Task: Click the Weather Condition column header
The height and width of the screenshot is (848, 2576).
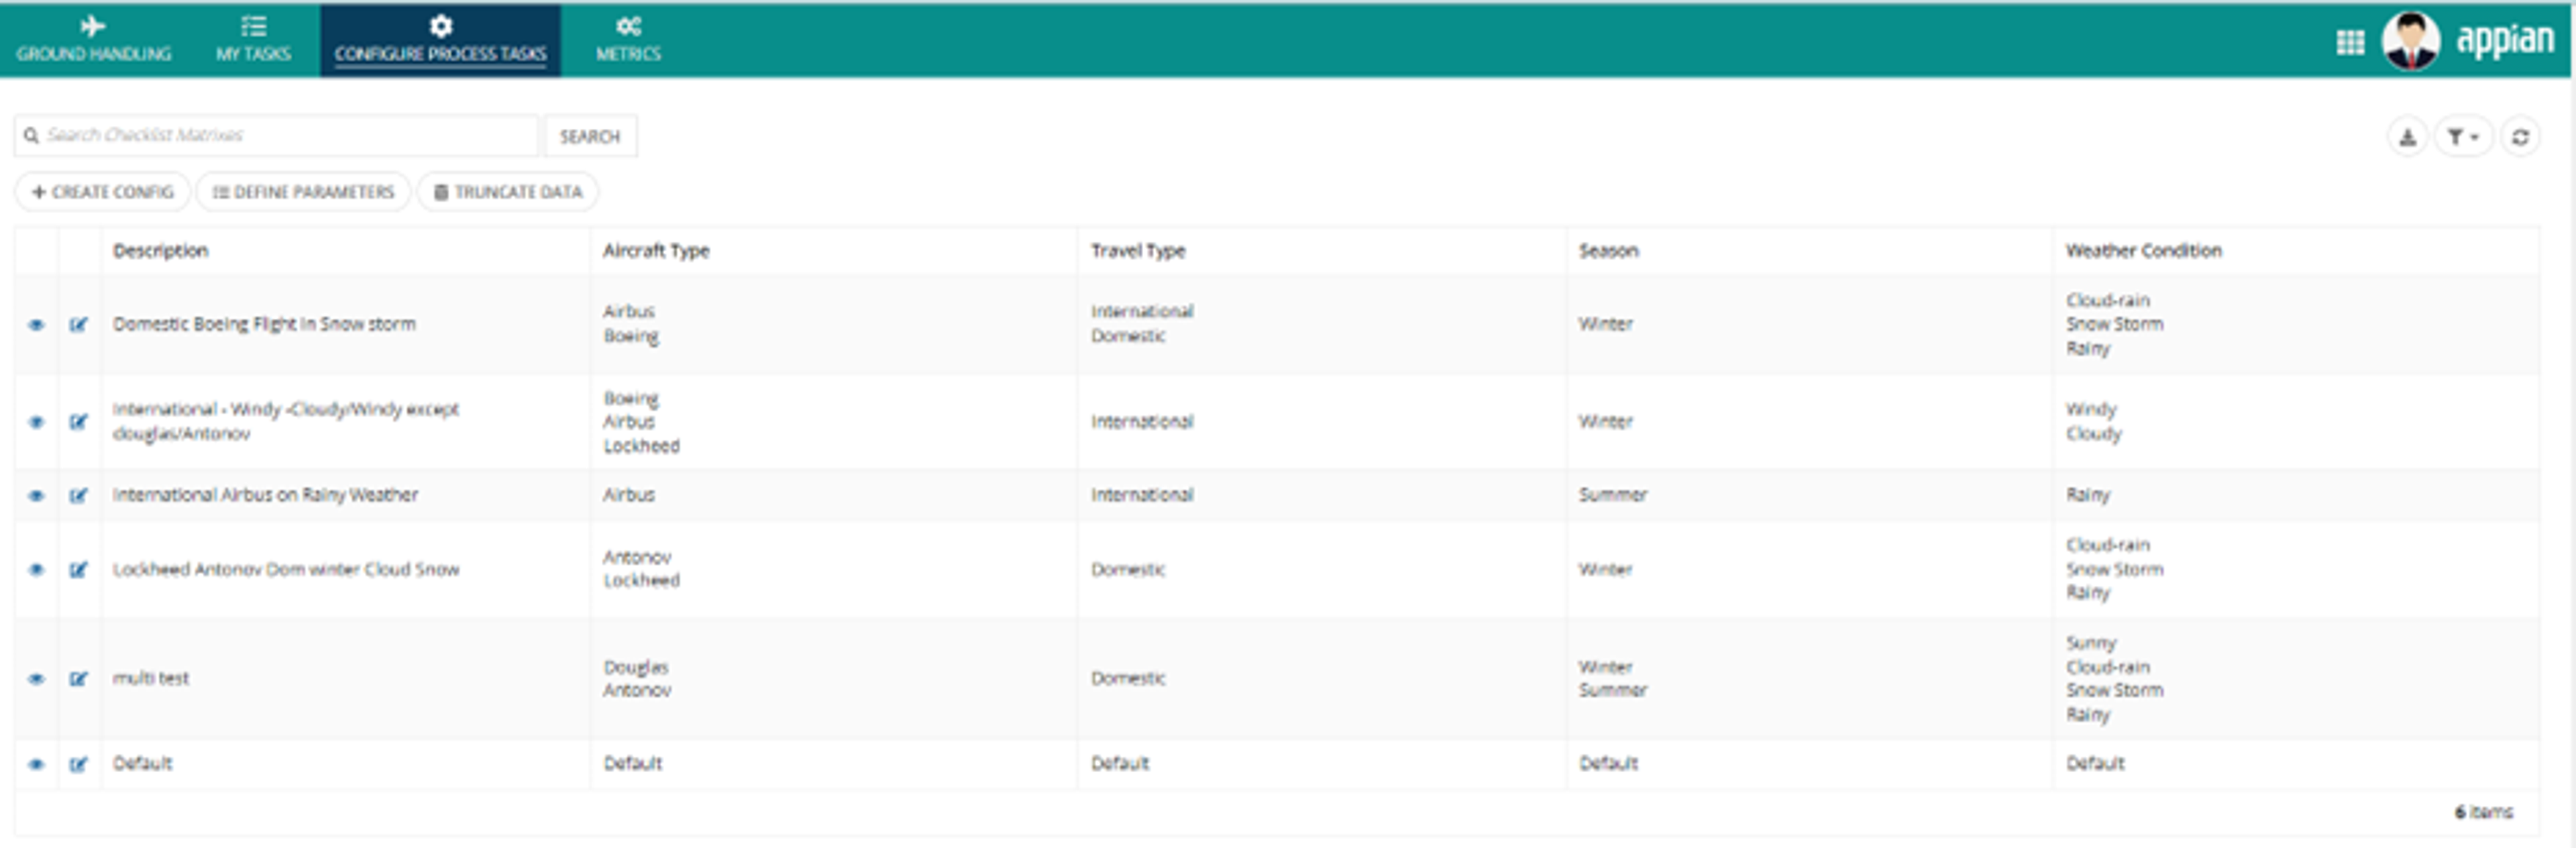Action: pyautogui.click(x=2143, y=250)
